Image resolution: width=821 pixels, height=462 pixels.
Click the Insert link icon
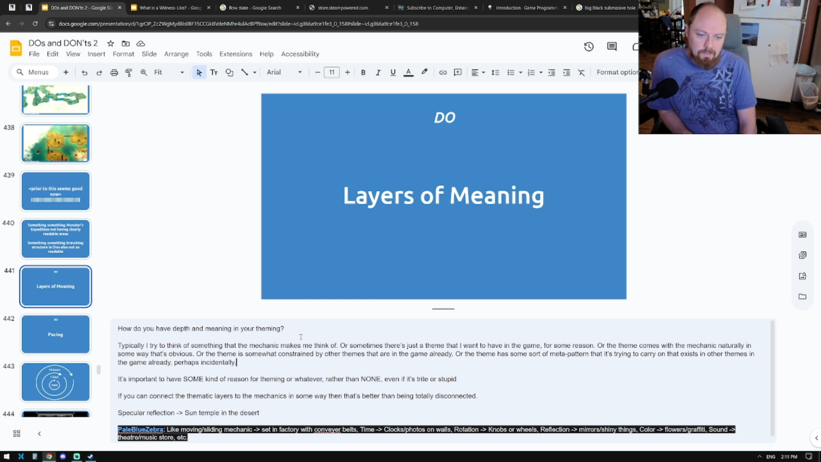tap(443, 72)
